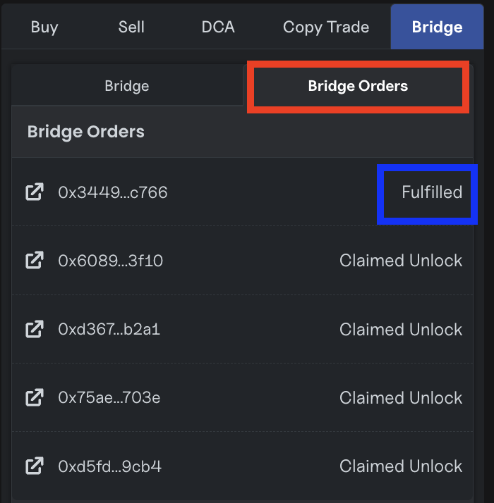This screenshot has width=494, height=503.
Task: Click order hash 0x75ae...703e
Action: click(x=109, y=397)
